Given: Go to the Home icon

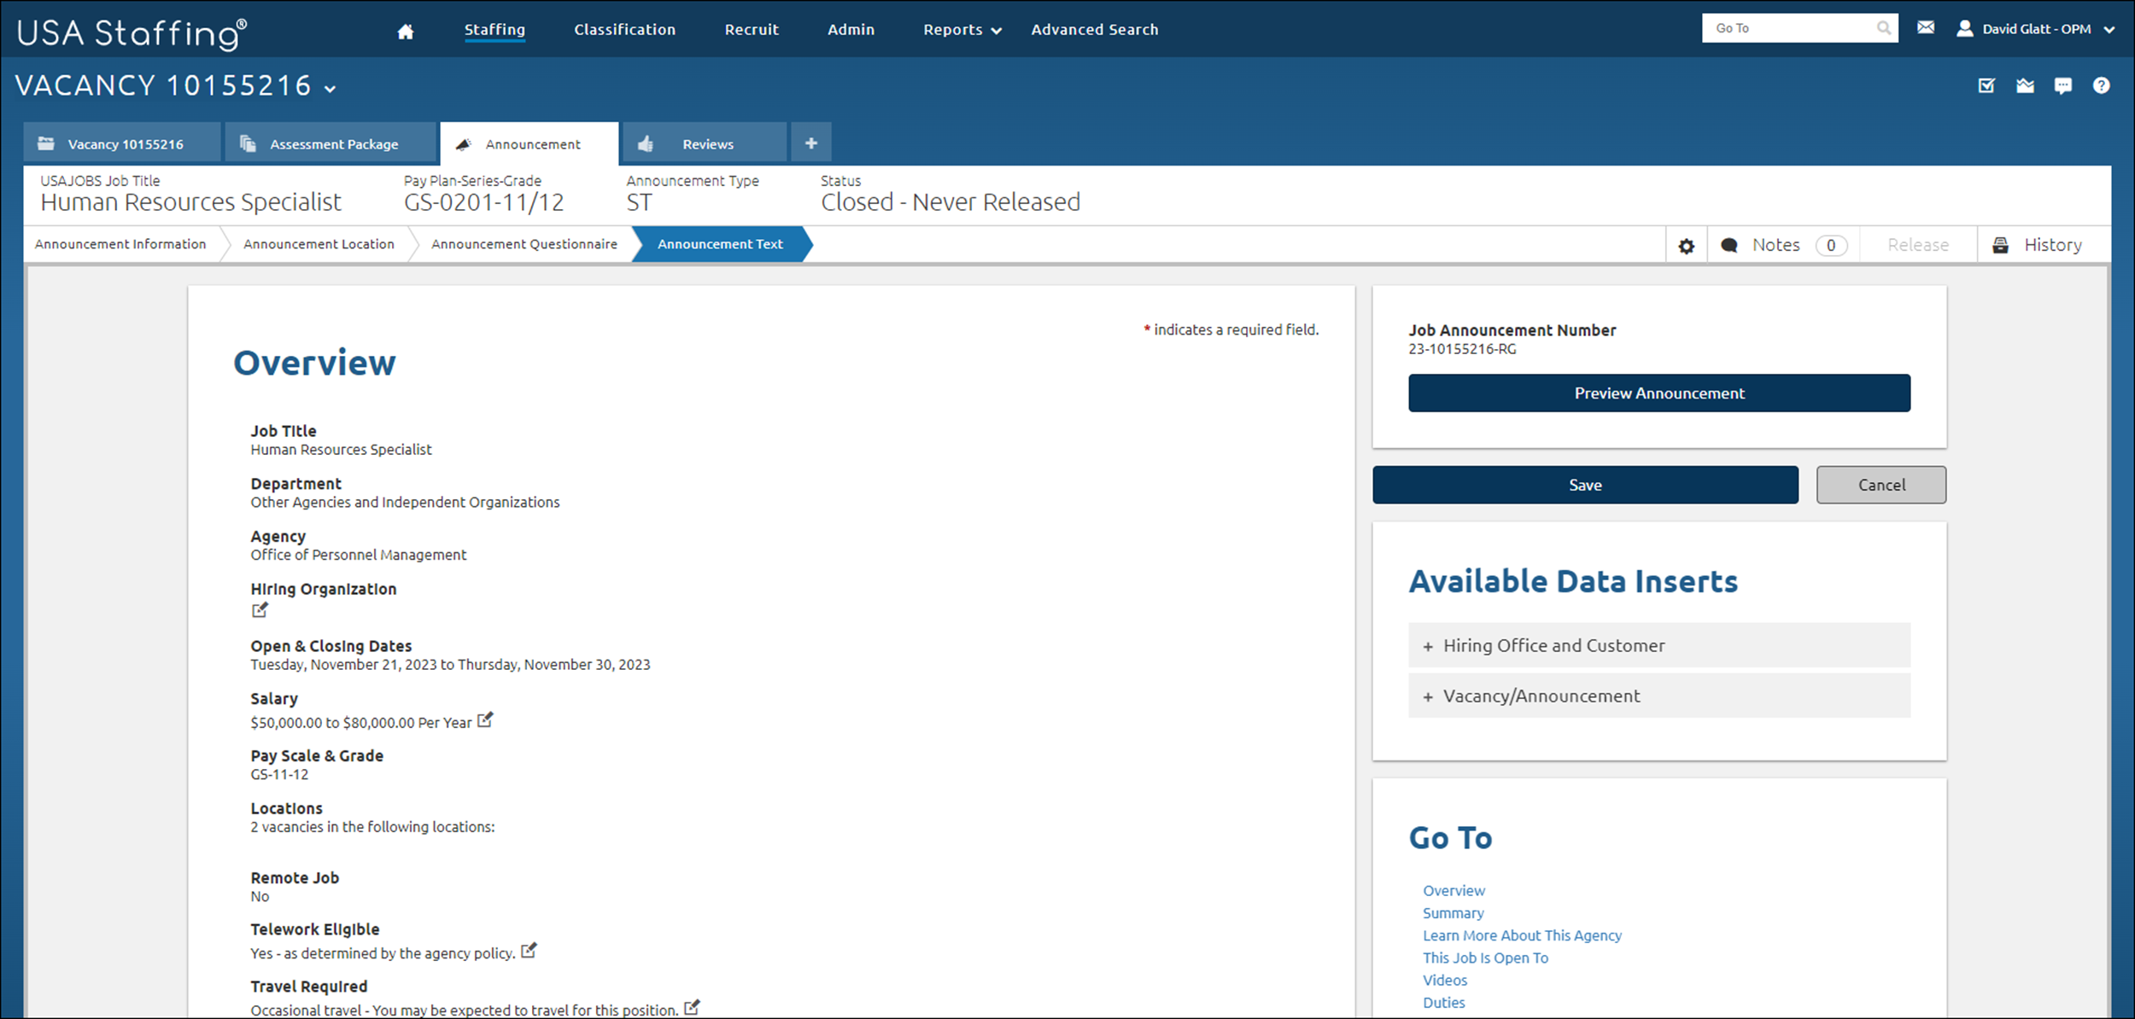Looking at the screenshot, I should tap(406, 31).
